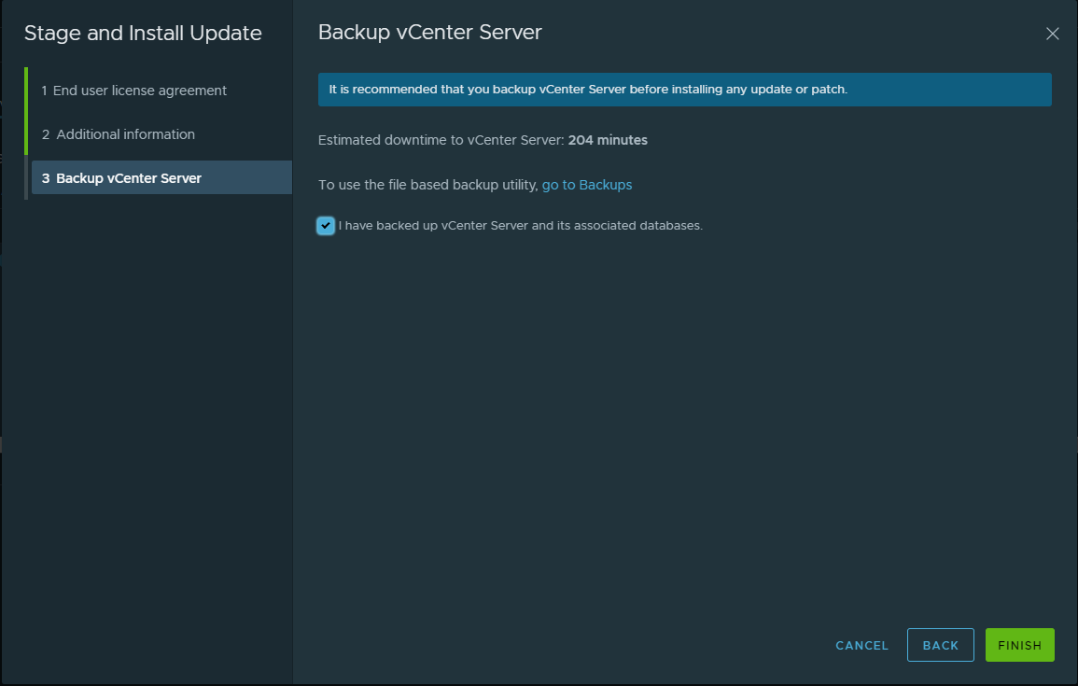Enable the databases backup confirmation box
This screenshot has width=1078, height=686.
coord(326,225)
